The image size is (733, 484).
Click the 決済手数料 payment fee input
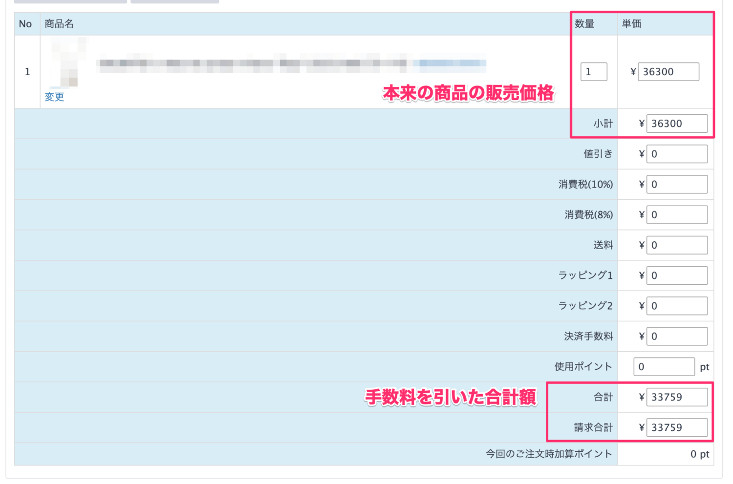point(676,337)
